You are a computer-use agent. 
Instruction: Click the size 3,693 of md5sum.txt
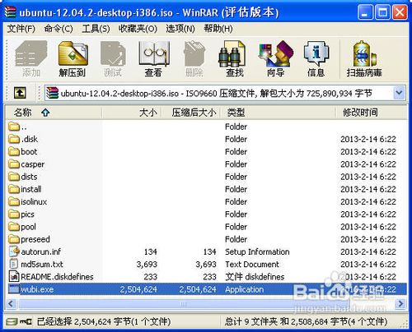click(x=147, y=264)
